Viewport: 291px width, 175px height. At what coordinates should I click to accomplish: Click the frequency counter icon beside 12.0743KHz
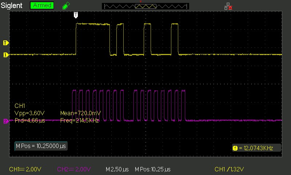point(235,148)
